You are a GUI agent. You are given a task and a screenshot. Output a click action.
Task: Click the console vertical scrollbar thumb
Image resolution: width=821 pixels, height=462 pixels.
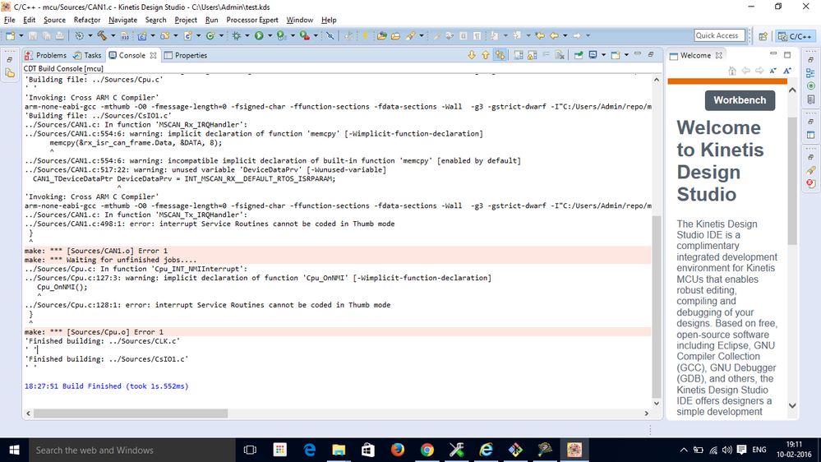(657, 307)
